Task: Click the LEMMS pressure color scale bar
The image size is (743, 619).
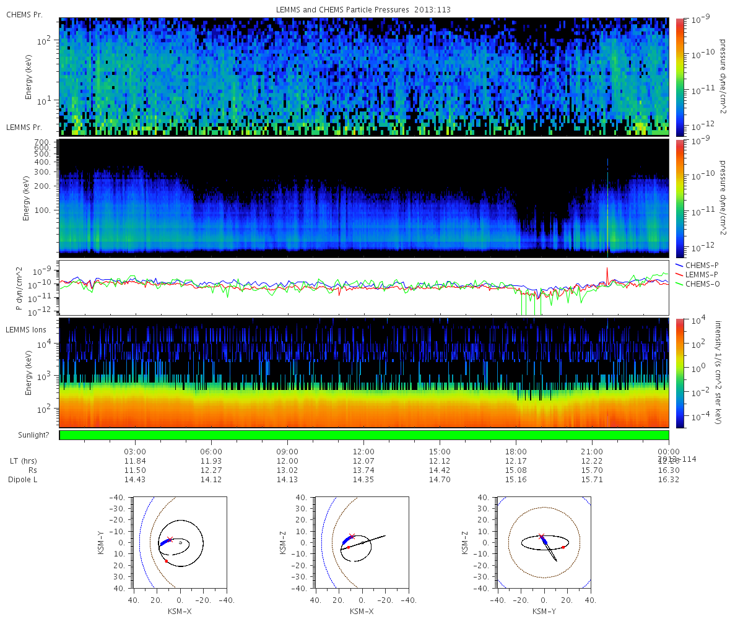Action: click(x=679, y=198)
